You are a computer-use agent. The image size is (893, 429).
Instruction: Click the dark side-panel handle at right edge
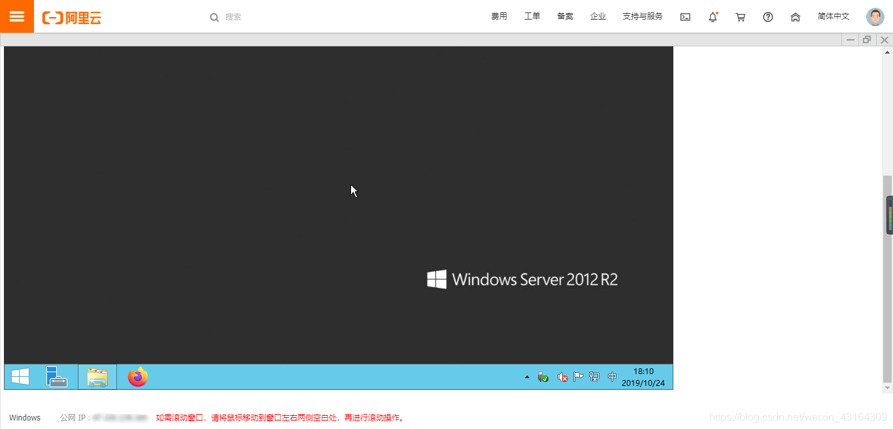pos(890,215)
